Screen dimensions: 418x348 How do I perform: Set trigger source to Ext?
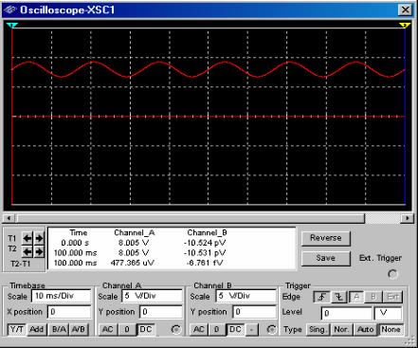[x=392, y=297]
